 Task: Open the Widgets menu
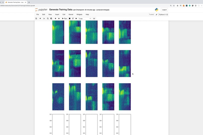(x=79, y=15)
